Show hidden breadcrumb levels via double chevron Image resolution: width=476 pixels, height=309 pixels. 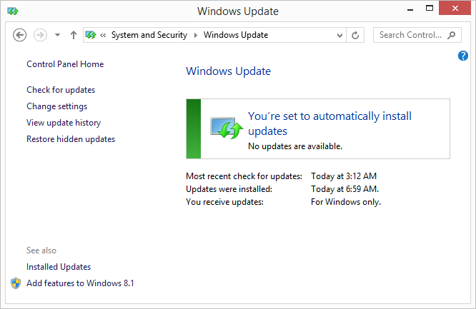103,36
